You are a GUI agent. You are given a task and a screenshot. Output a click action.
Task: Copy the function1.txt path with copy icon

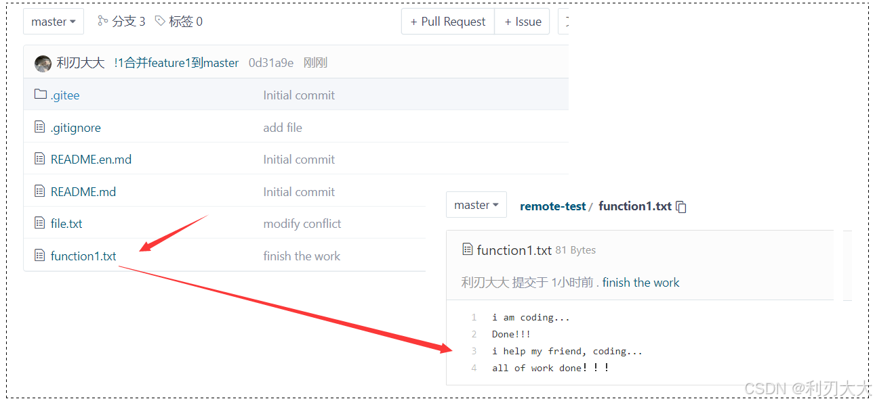681,207
